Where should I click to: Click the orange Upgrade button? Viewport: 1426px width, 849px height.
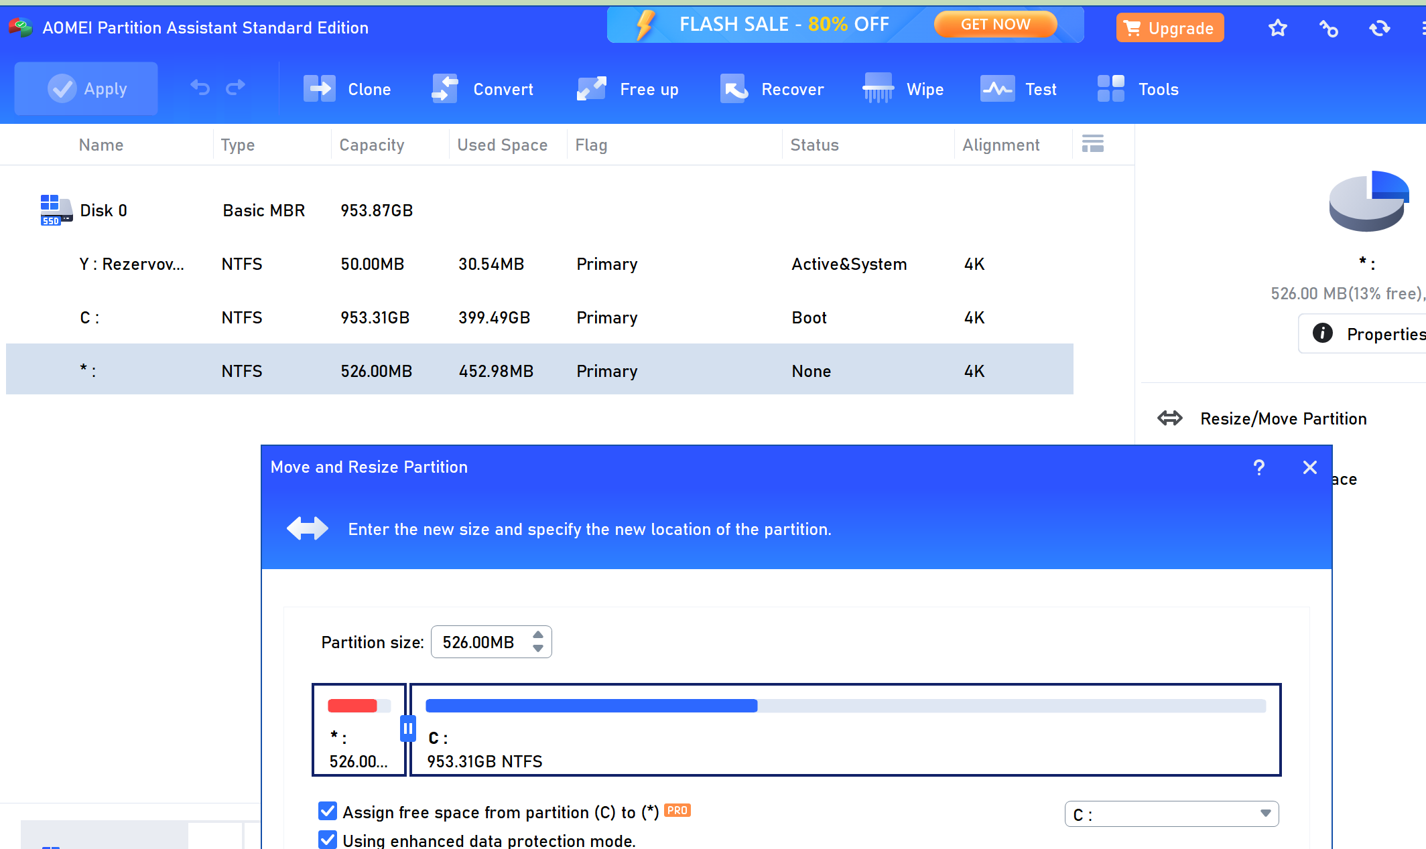(1170, 28)
